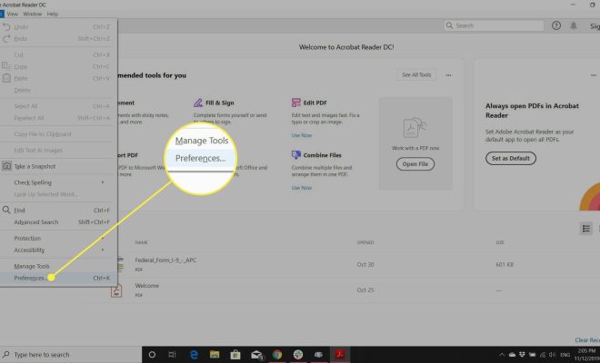The width and height of the screenshot is (600, 363).
Task: Open Microsoft Store from the taskbar
Action: tap(235, 355)
